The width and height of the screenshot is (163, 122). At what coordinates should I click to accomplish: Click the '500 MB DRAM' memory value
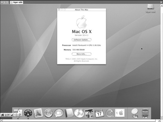tap(79, 50)
